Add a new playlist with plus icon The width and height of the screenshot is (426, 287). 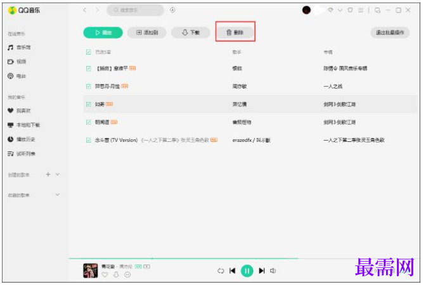[x=48, y=174]
